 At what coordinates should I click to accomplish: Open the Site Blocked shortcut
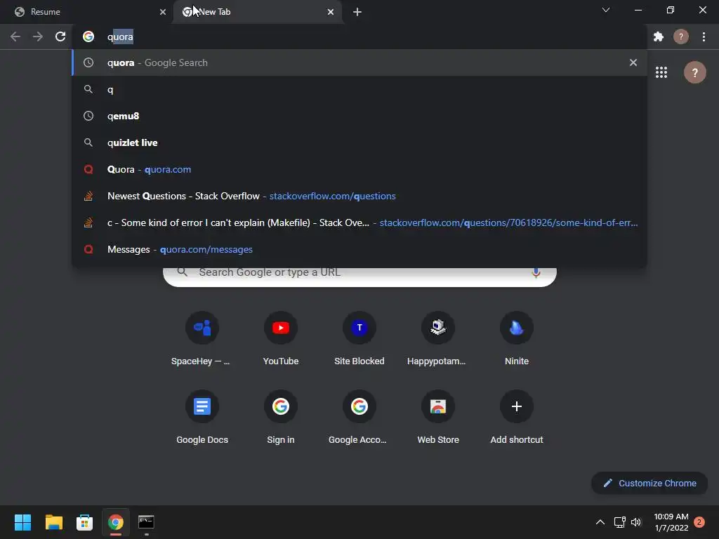pos(359,338)
